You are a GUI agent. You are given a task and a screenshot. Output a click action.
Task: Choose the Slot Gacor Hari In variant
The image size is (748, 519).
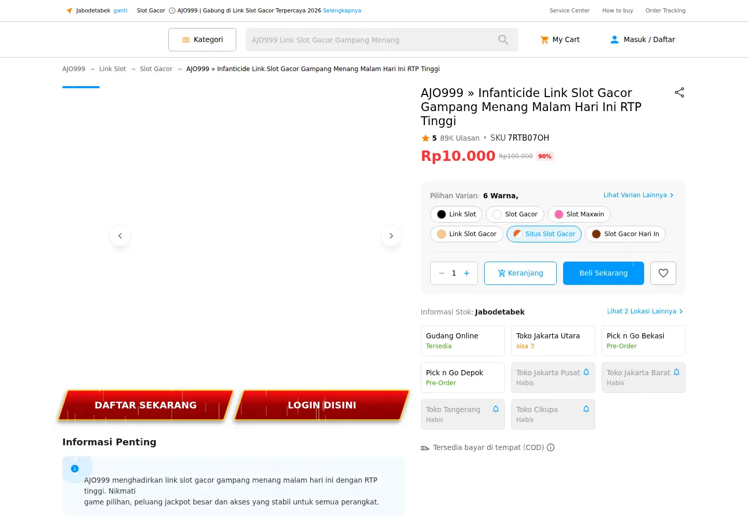[625, 234]
